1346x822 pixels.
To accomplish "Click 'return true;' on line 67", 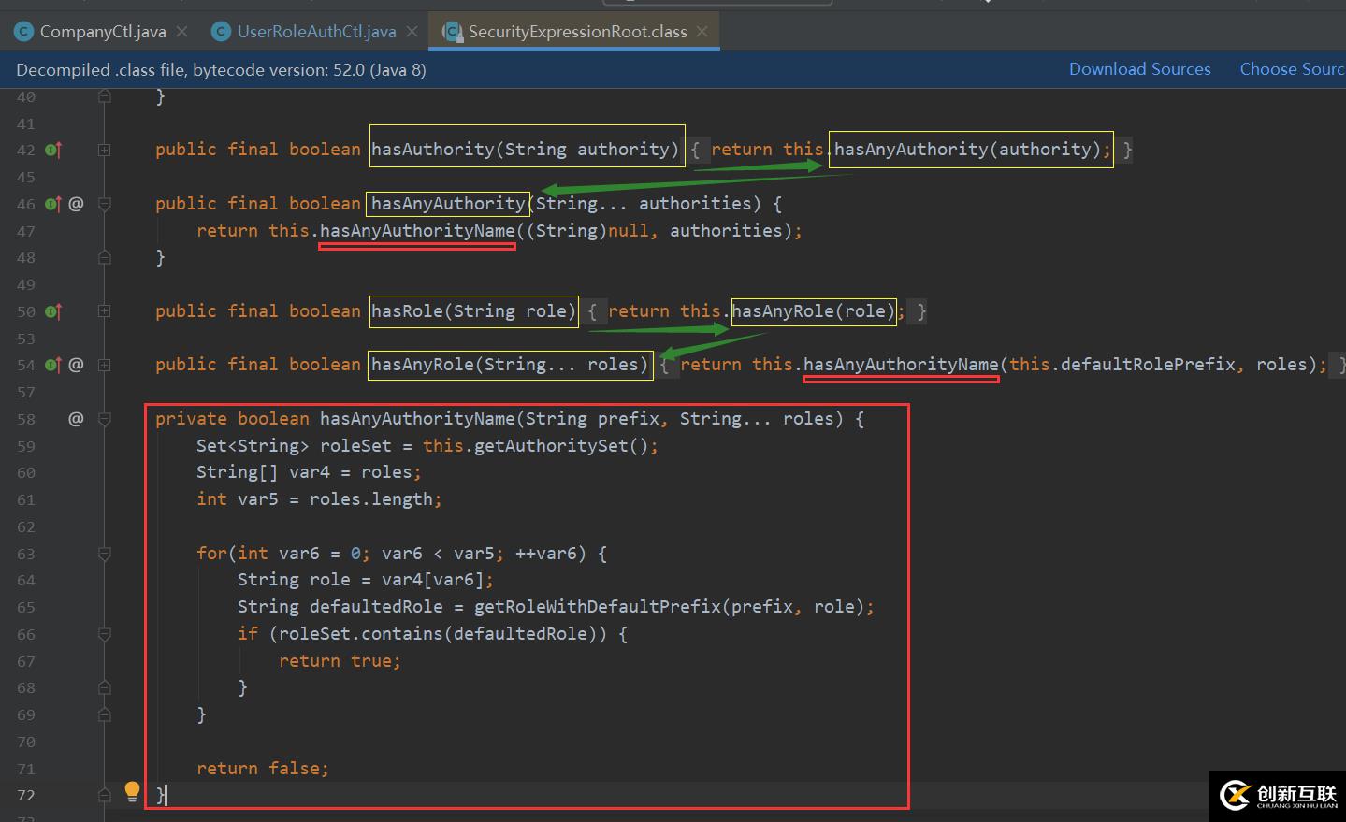I will point(340,661).
